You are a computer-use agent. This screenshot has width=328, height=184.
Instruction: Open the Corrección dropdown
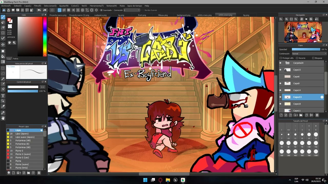click(132, 10)
